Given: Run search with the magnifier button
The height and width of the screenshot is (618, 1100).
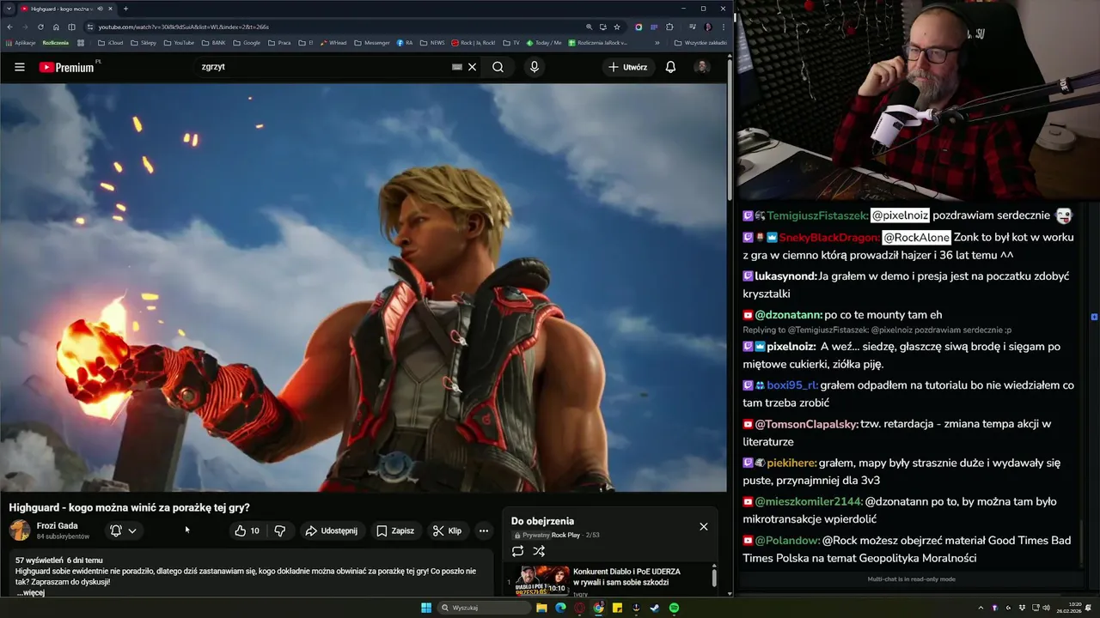Looking at the screenshot, I should [498, 67].
